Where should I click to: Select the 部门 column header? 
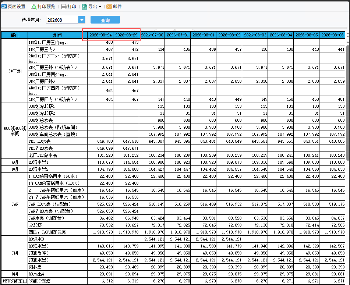15,35
